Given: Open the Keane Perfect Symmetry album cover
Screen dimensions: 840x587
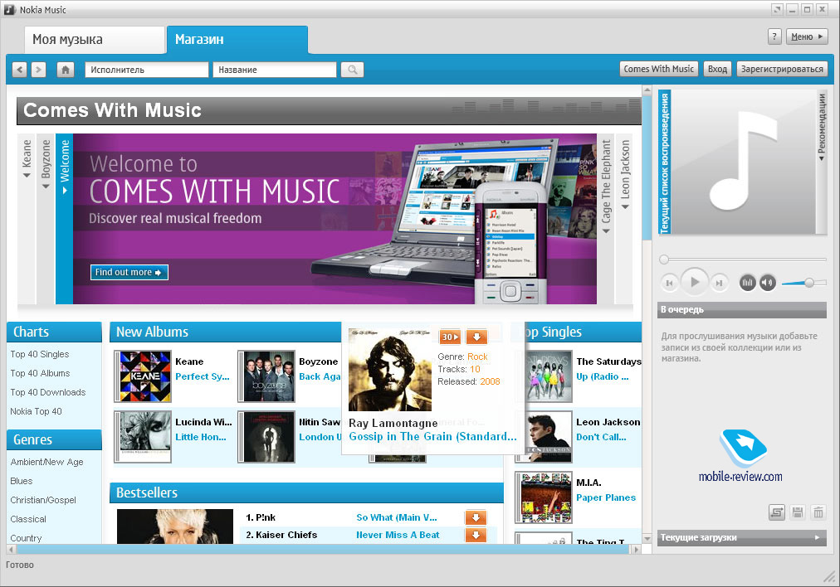Looking at the screenshot, I should [143, 376].
